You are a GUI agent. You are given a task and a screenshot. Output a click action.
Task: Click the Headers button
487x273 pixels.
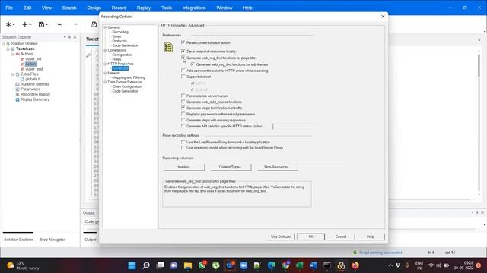[184, 167]
